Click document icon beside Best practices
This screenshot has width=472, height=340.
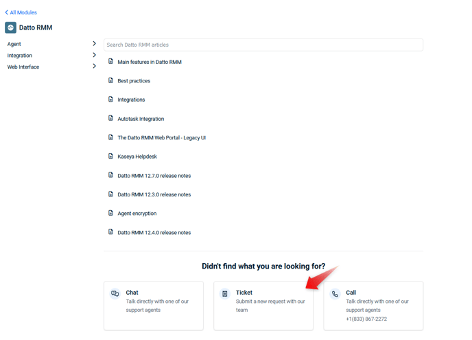click(x=110, y=80)
